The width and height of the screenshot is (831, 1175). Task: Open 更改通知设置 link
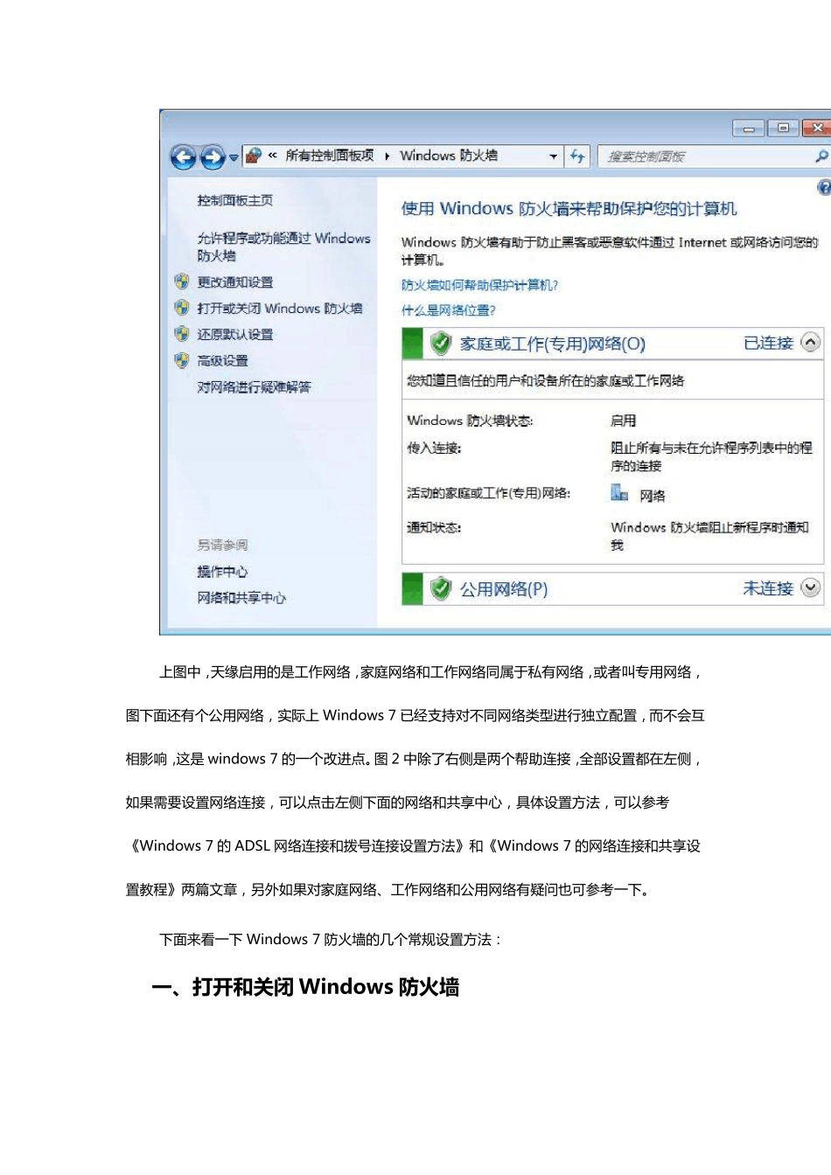pos(234,282)
